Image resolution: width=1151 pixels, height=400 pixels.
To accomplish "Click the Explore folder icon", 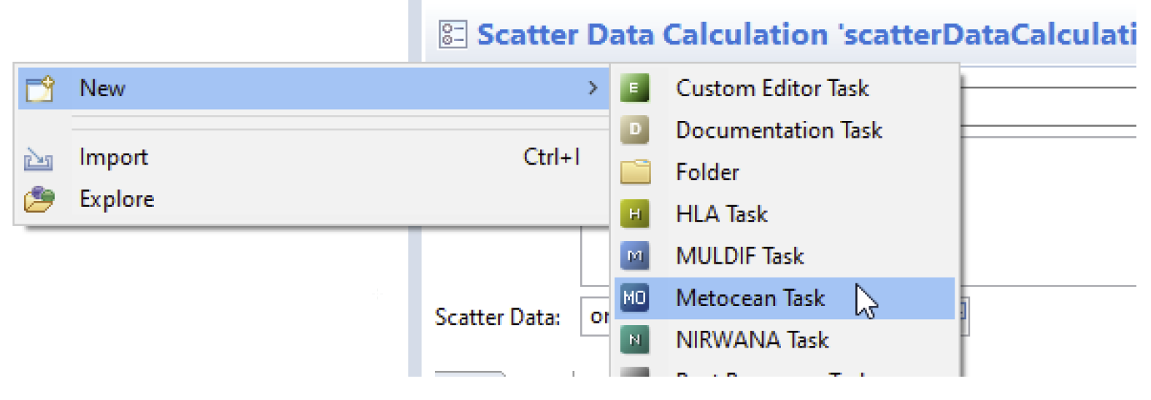I will (x=39, y=200).
